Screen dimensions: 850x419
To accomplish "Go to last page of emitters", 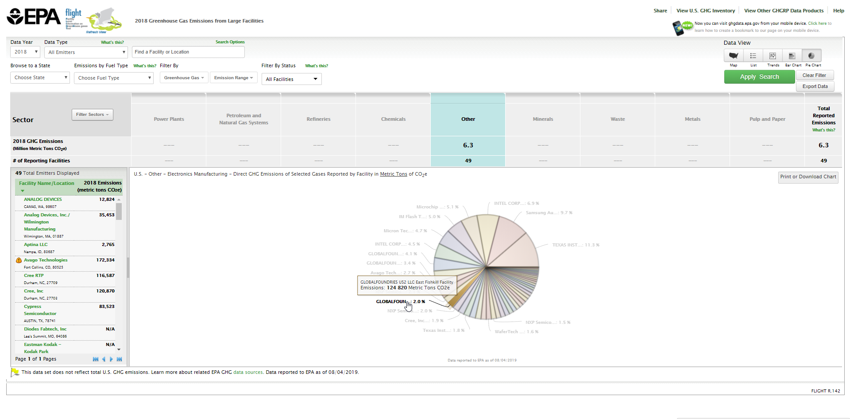I will click(x=119, y=359).
